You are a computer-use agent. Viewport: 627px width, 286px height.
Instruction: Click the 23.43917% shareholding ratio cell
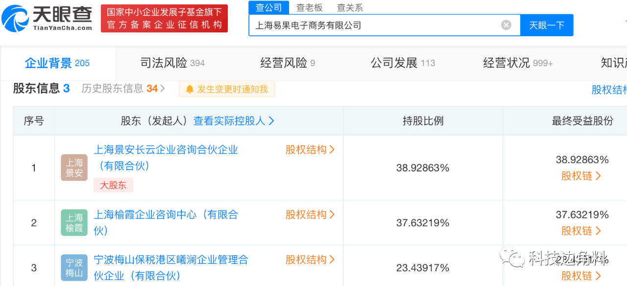coord(423,268)
